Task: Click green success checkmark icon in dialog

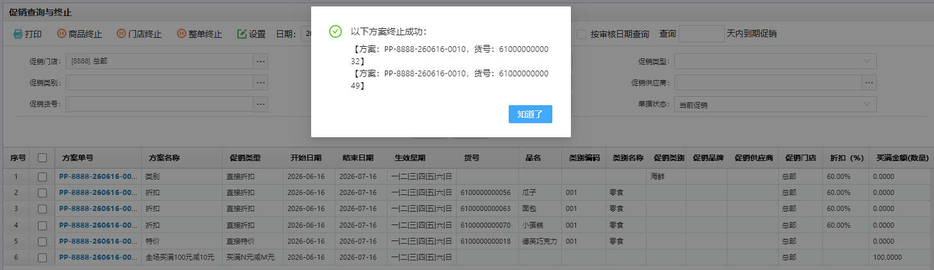Action: [334, 31]
